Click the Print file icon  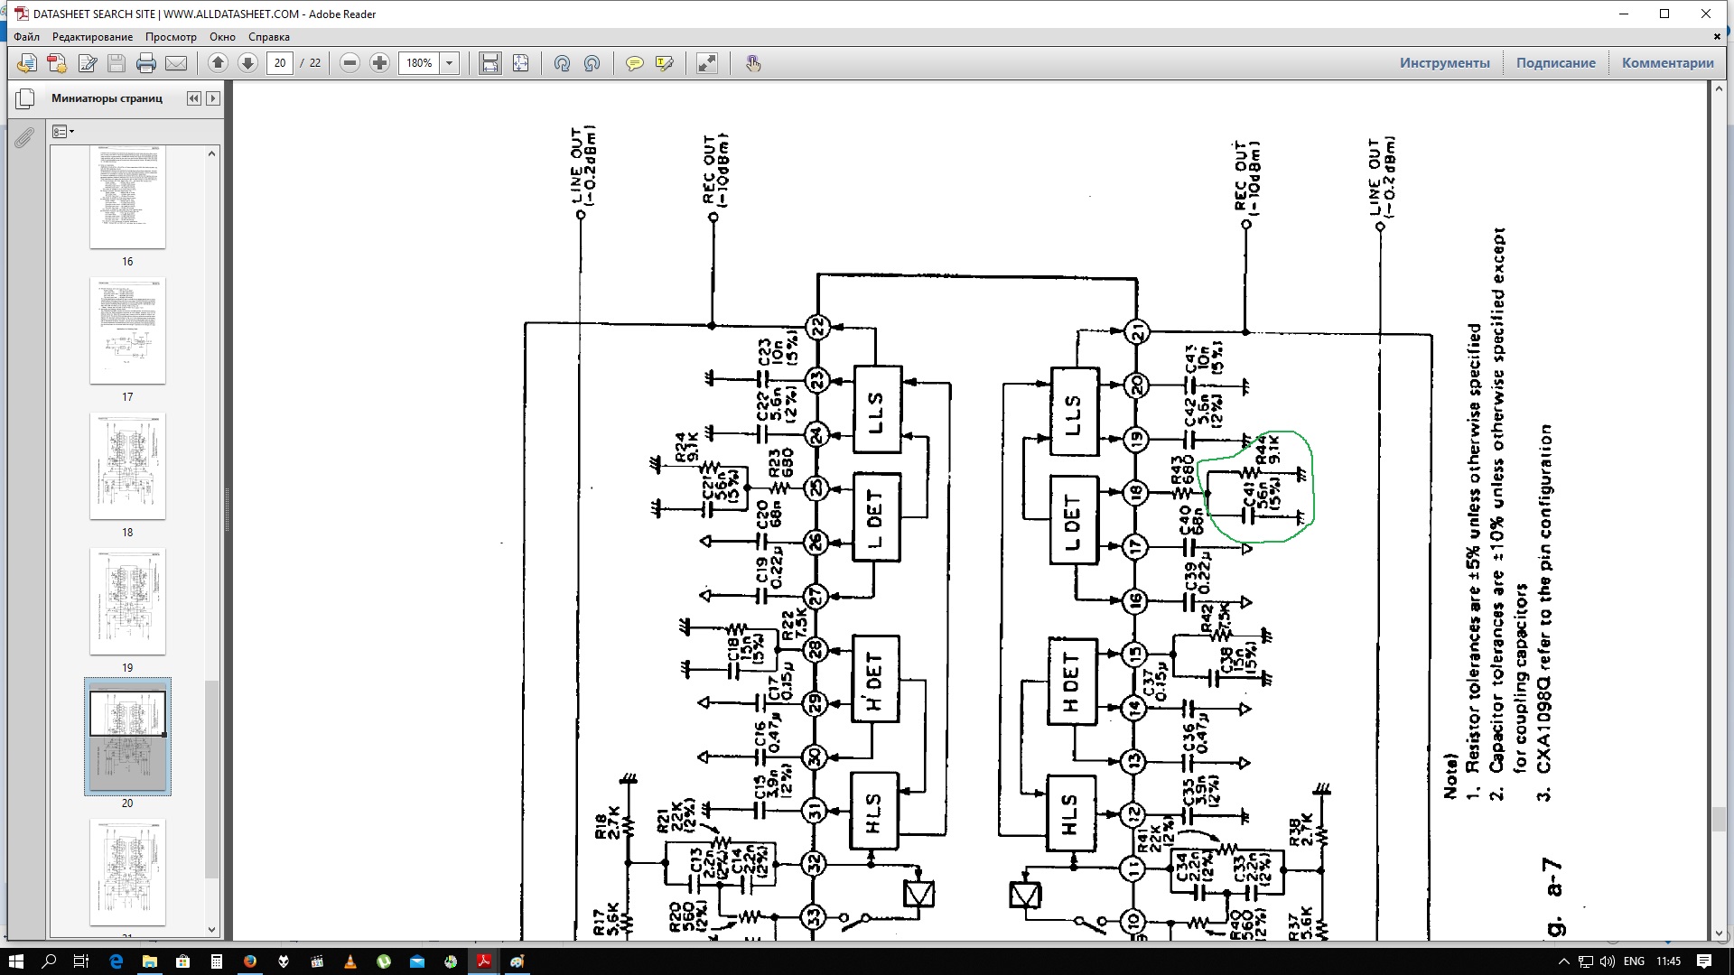146,63
